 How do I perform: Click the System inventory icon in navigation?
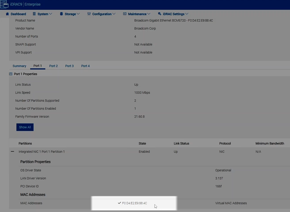35,14
